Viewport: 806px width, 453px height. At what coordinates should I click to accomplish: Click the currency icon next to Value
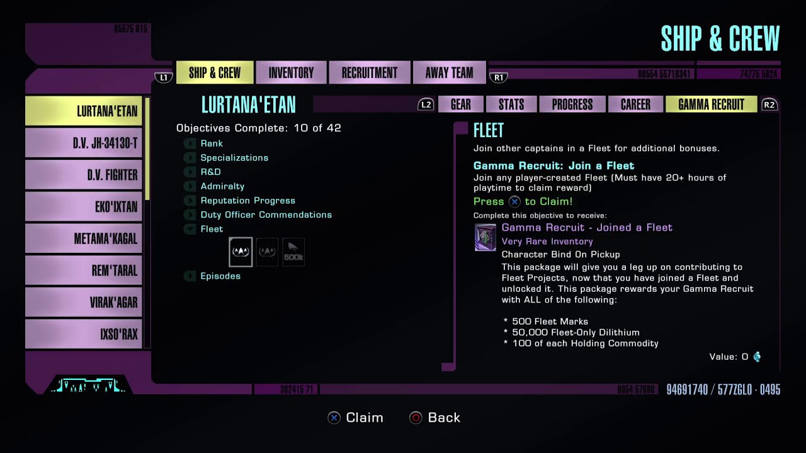pyautogui.click(x=757, y=357)
